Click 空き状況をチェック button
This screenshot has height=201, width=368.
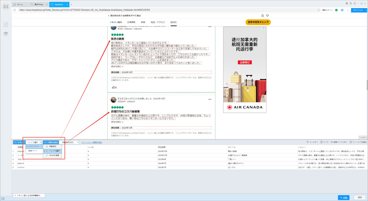pos(258,22)
